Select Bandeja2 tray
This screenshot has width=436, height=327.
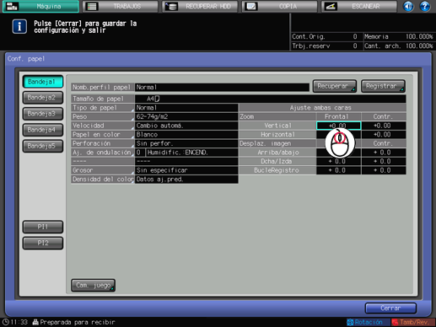(43, 98)
